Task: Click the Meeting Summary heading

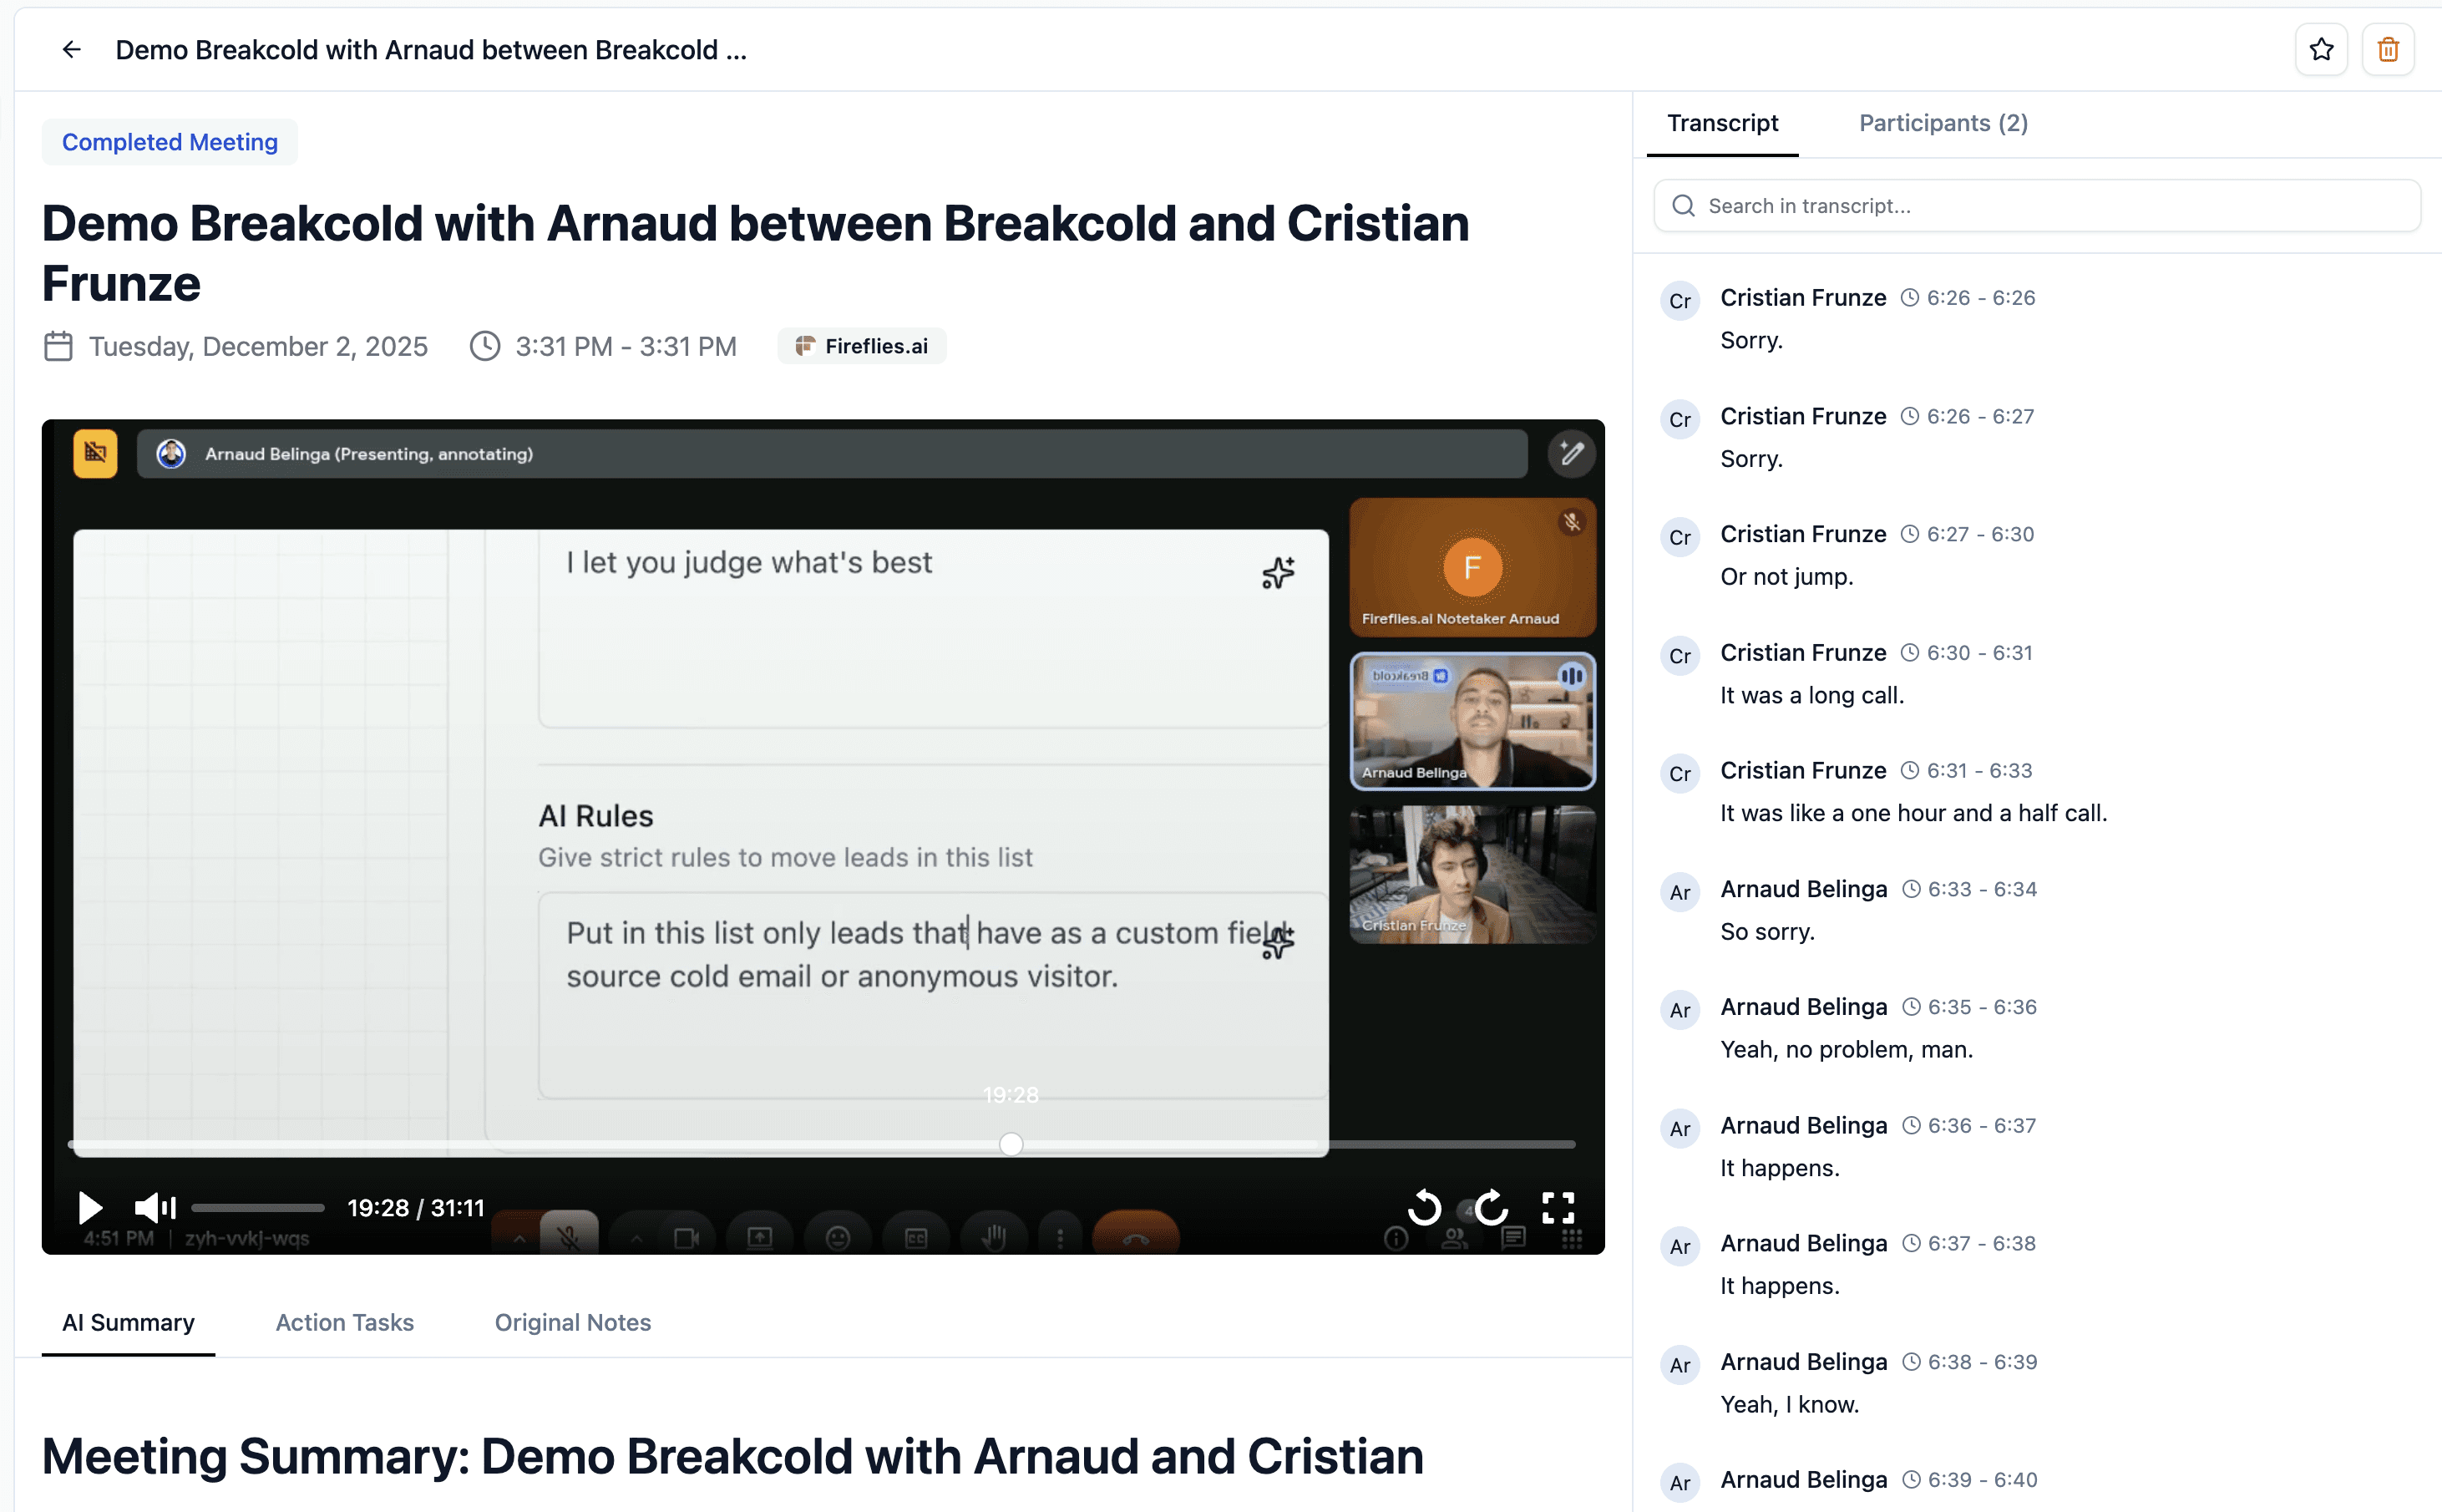Action: [x=732, y=1456]
